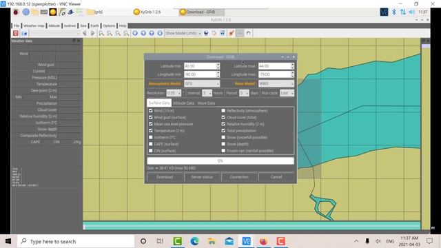
Task: Enable Isotherm 0°C checkbox
Action: 151,138
